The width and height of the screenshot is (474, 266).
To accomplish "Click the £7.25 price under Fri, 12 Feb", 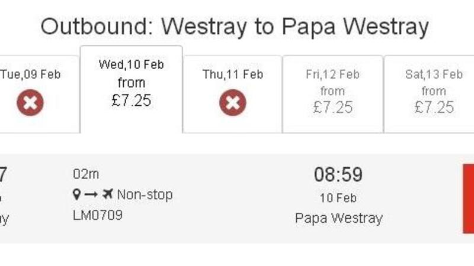I will 332,107.
